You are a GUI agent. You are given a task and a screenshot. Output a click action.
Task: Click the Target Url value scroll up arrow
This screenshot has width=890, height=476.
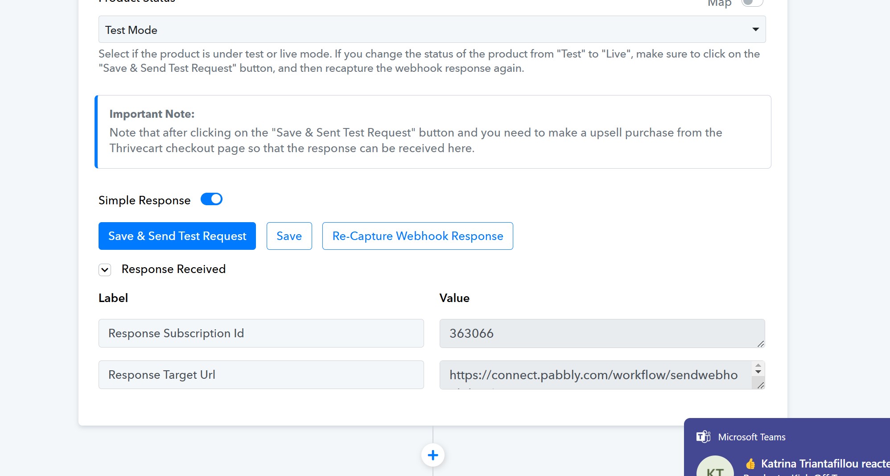point(758,366)
